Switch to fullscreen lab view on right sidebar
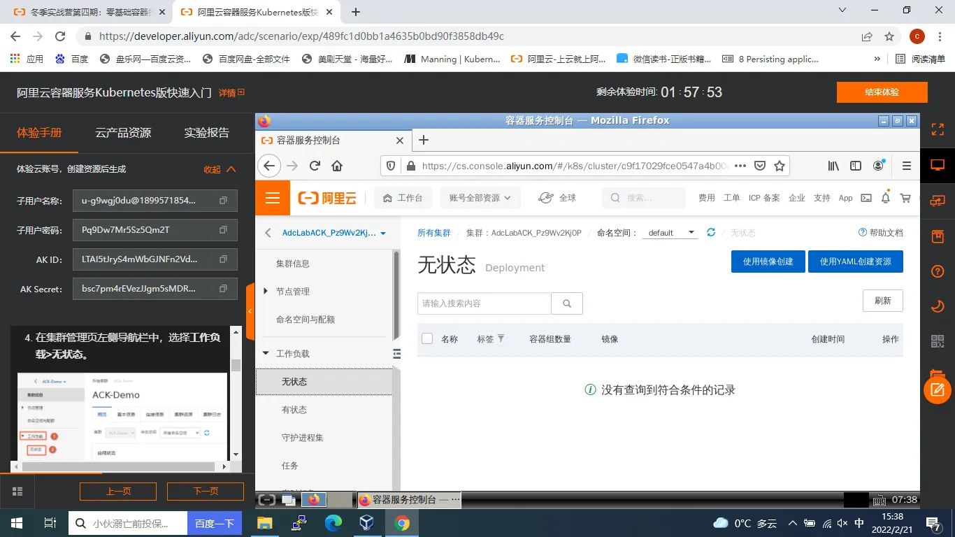The image size is (955, 537). pos(938,129)
